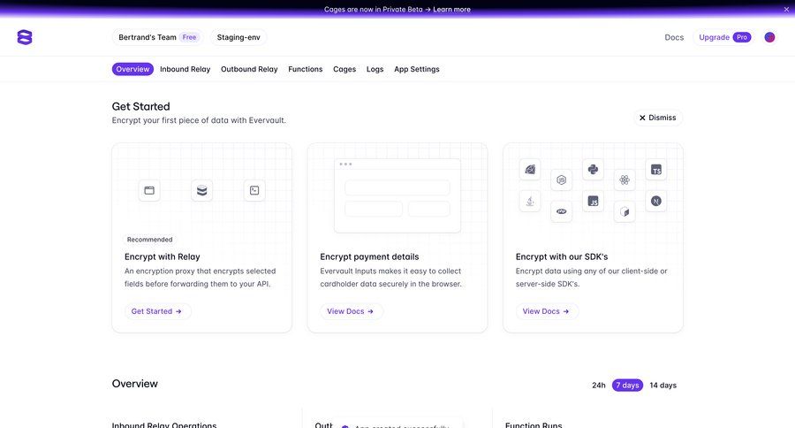Follow the Learn more banner link

[451, 9]
